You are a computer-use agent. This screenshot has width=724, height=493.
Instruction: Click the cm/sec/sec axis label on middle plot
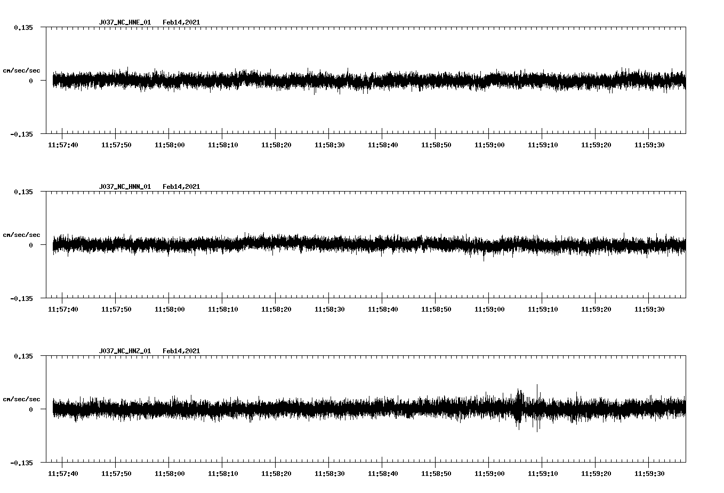(21, 234)
